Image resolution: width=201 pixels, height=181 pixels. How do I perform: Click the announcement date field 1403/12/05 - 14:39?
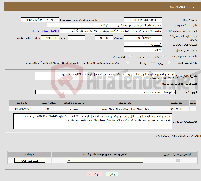pyautogui.click(x=40, y=20)
